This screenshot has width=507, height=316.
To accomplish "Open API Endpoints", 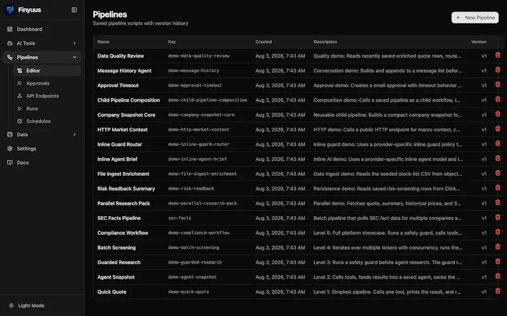I will tap(47, 96).
